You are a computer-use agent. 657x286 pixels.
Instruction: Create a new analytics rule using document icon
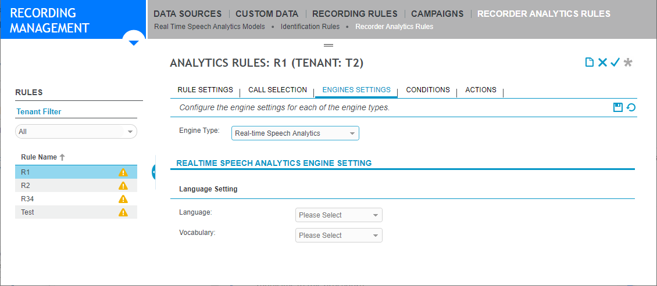[x=590, y=63]
